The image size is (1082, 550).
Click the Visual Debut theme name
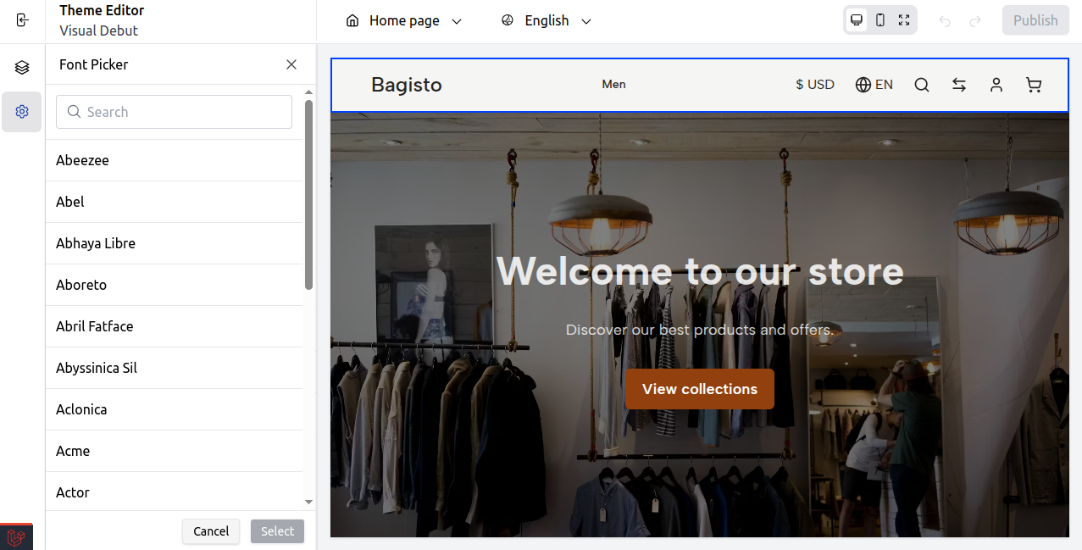pyautogui.click(x=98, y=31)
